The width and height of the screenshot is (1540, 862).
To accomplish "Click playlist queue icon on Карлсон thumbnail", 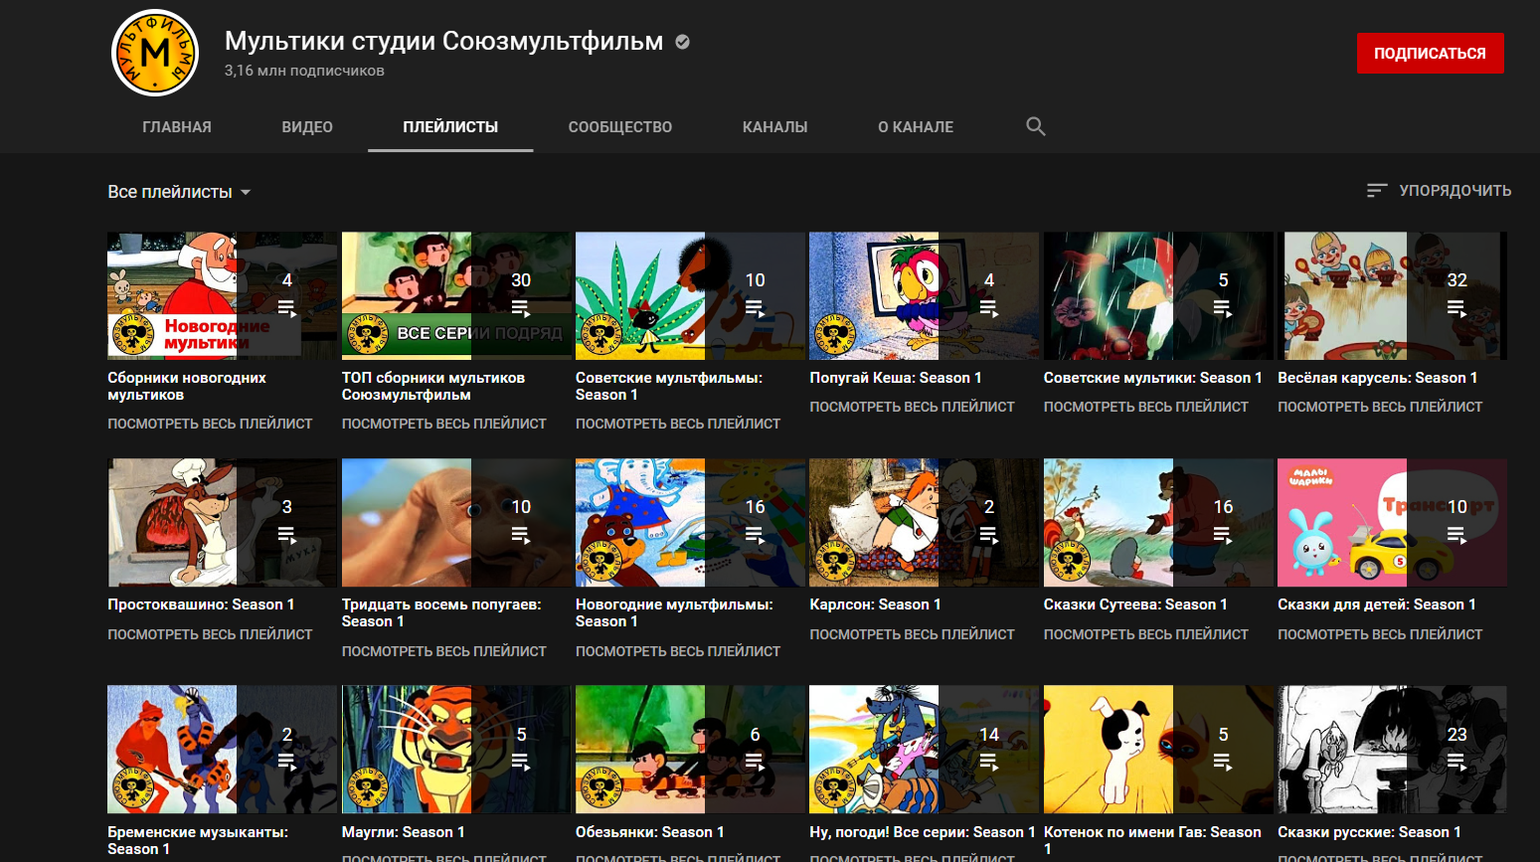I will 988,535.
